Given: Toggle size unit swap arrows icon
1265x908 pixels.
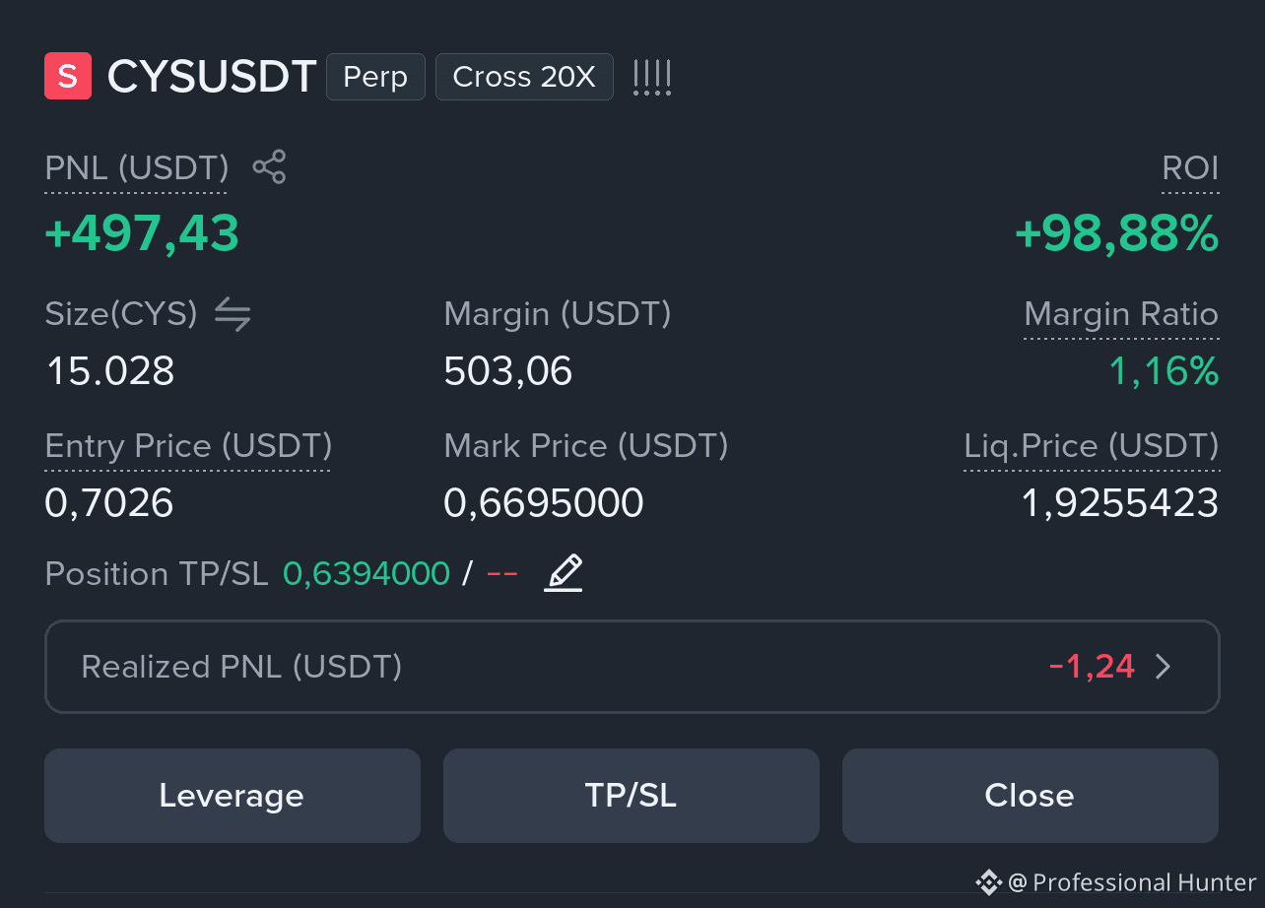Looking at the screenshot, I should pyautogui.click(x=233, y=314).
